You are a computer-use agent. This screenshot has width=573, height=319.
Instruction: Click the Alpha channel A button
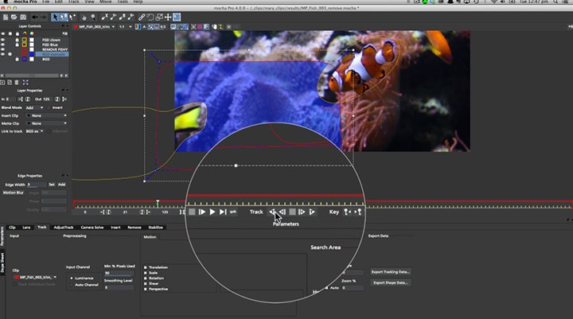[x=144, y=27]
